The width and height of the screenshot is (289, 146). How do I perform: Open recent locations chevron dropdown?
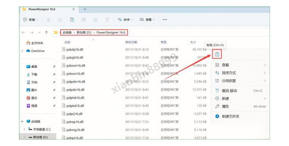pyautogui.click(x=39, y=32)
